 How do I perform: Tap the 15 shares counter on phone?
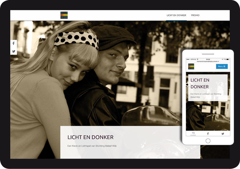[193, 134]
